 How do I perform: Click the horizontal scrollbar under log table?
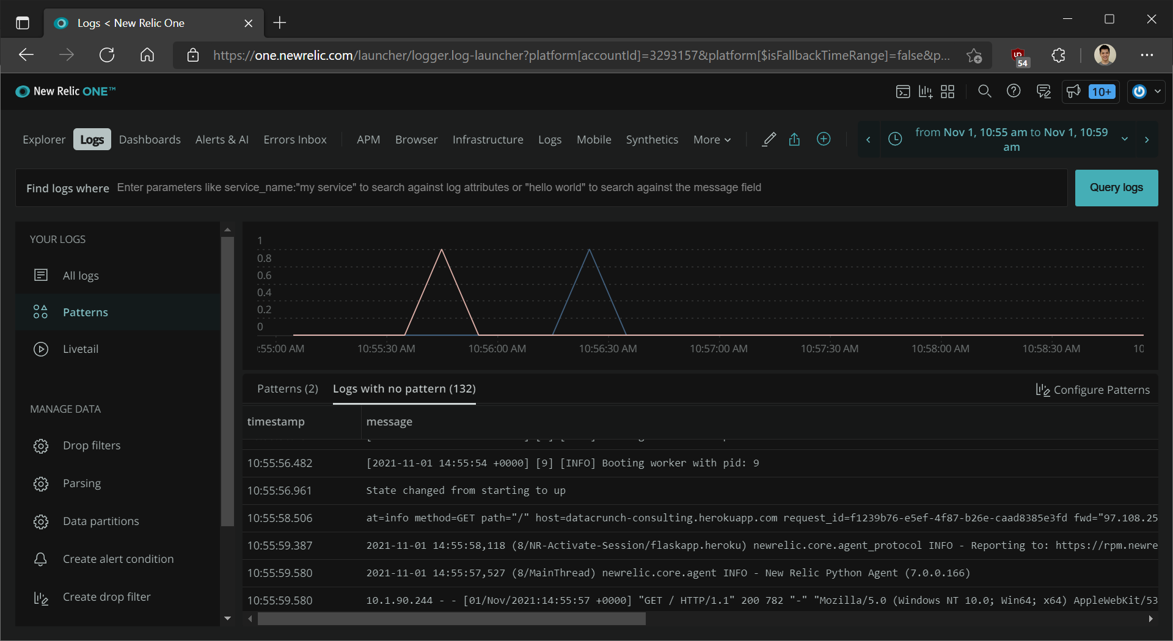[451, 619]
